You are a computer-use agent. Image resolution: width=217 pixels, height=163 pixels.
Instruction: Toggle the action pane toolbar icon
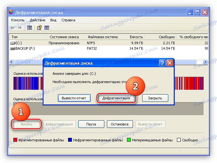tap(47, 28)
